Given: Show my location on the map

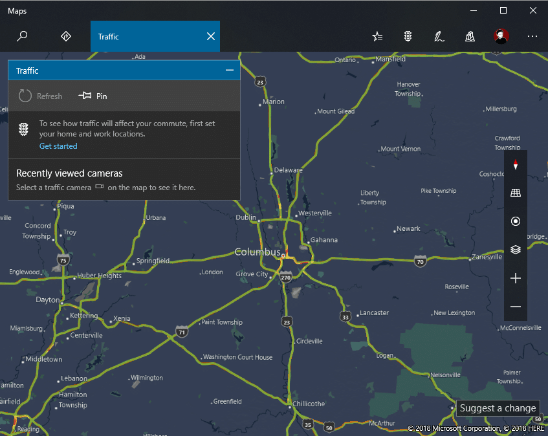Looking at the screenshot, I should click(x=516, y=221).
